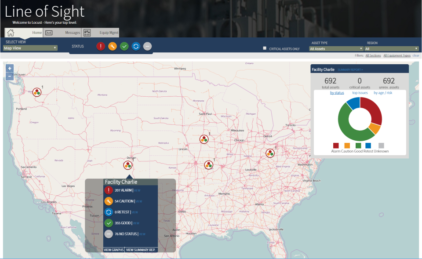Zoom in on the map
The image size is (422, 259).
pos(9,69)
